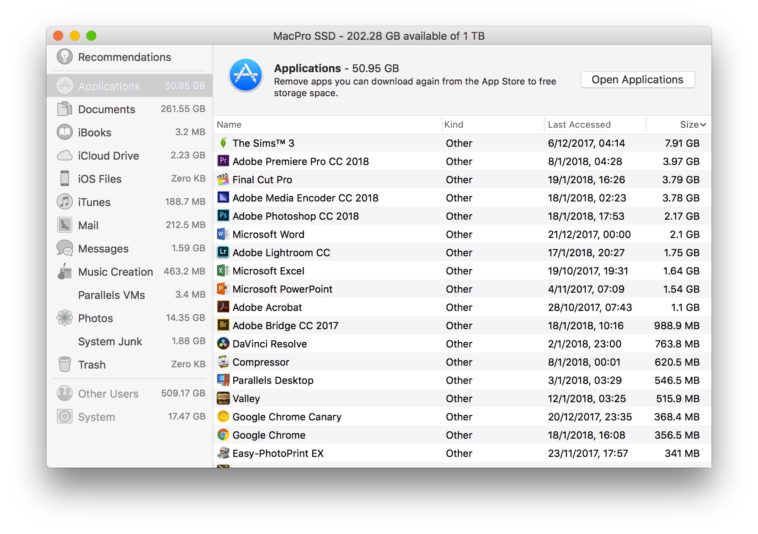Click the Documents sidebar icon
The width and height of the screenshot is (758, 534).
pyautogui.click(x=65, y=109)
